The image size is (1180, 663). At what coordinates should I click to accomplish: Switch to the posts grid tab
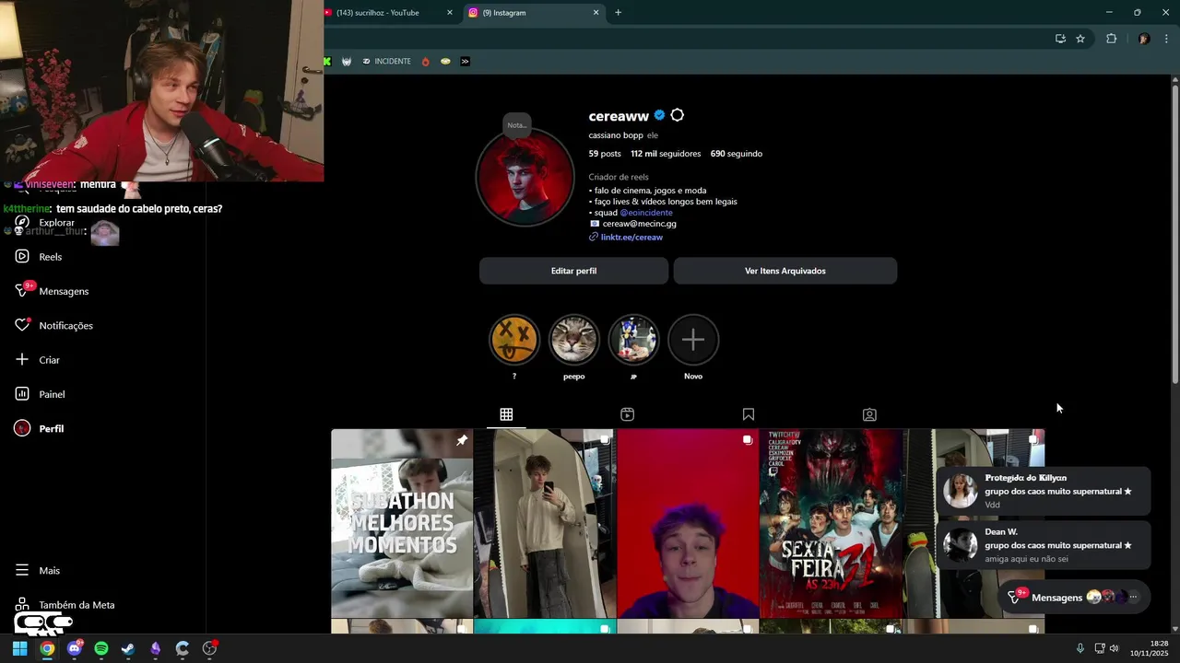tap(506, 414)
